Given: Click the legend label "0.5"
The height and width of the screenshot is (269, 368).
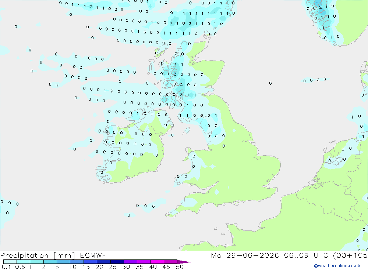Looking at the screenshot, I should (20, 267).
